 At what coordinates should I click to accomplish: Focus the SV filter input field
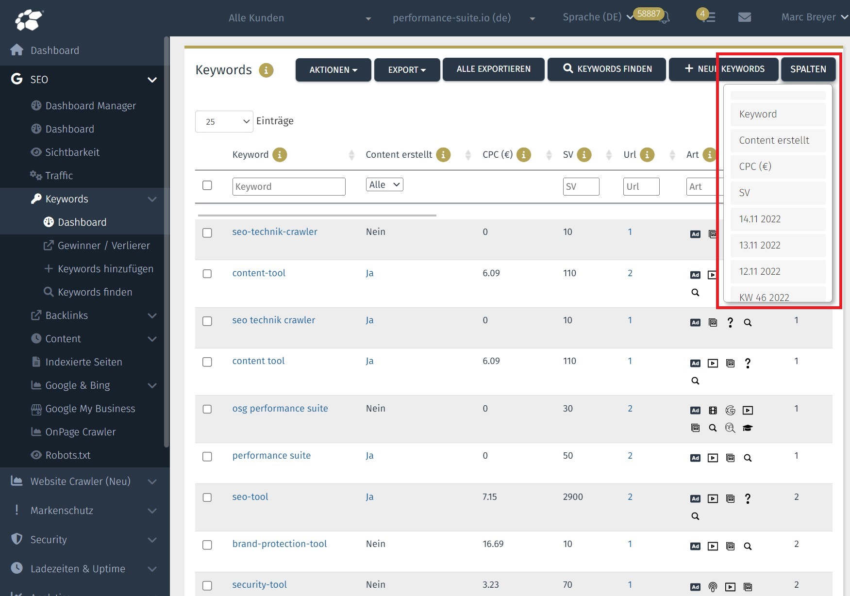coord(581,186)
